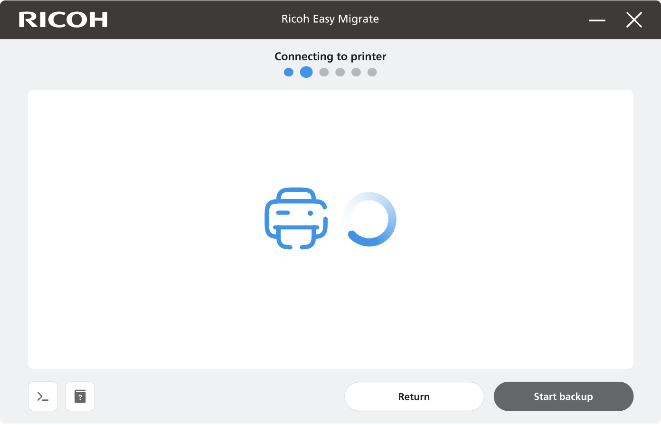Select the third step indicator dot
This screenshot has width=661, height=425.
point(324,72)
